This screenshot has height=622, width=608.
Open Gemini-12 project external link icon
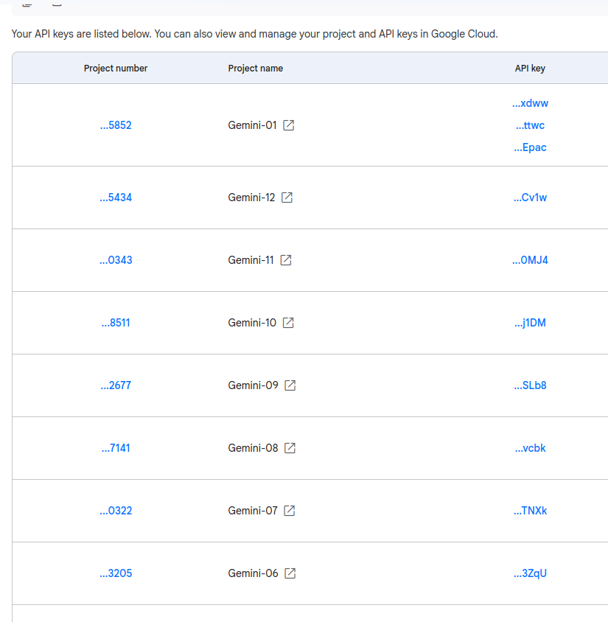click(x=287, y=198)
